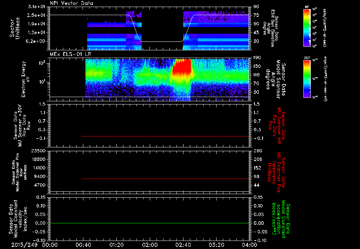Click the '18800' scanner position tick
Viewport: 360px width, 249px height.
point(38,159)
